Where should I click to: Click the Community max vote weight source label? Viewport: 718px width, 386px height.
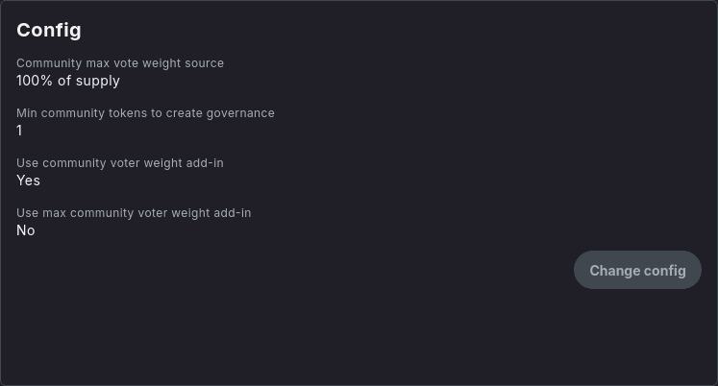pos(120,63)
